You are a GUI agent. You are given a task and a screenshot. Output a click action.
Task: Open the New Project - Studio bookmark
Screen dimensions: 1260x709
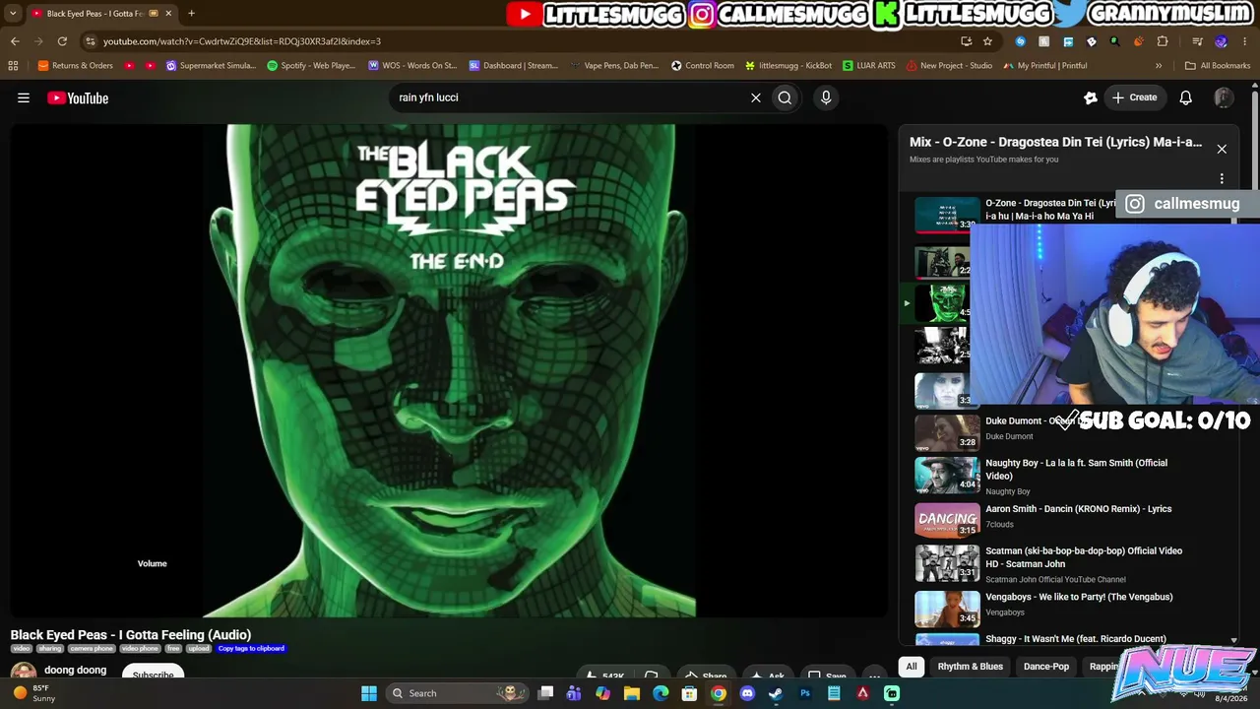[949, 66]
